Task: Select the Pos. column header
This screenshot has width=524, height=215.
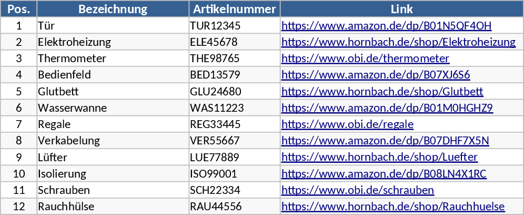Action: tap(19, 9)
